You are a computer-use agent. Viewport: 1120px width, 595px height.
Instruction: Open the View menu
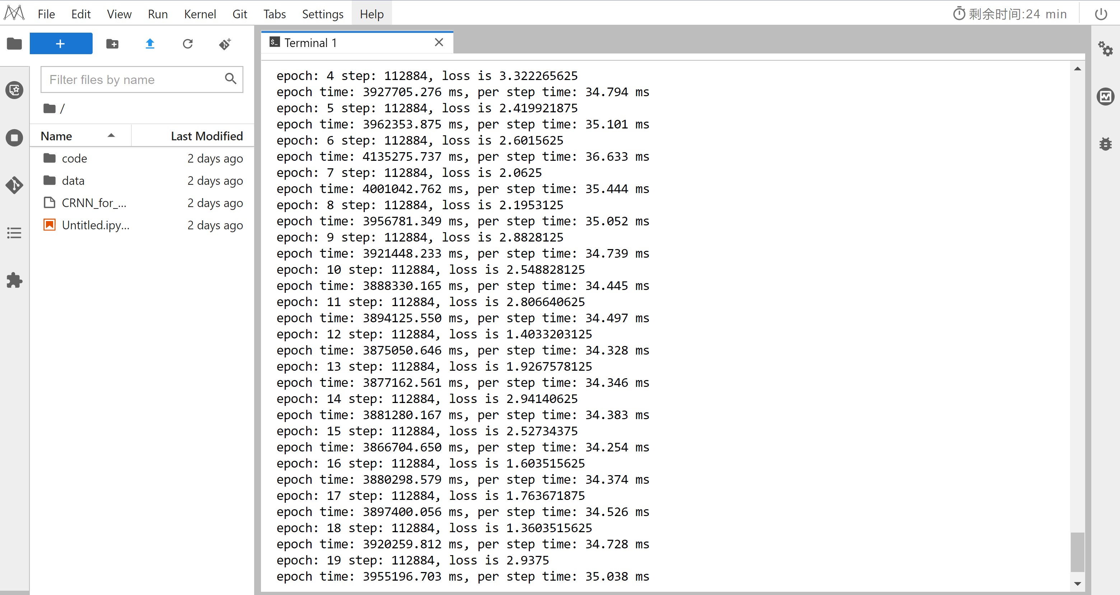[x=119, y=14]
